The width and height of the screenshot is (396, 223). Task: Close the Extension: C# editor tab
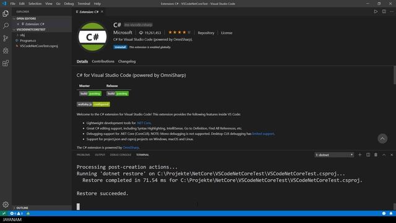(x=102, y=12)
